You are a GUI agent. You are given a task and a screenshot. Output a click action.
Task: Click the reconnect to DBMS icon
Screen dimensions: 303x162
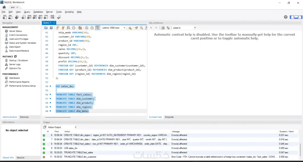pos(59,17)
